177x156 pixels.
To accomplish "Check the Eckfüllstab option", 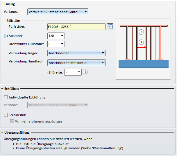I will pyautogui.click(x=6, y=115).
